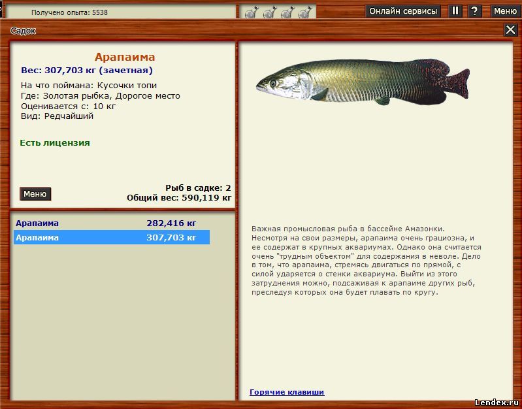This screenshot has height=409, width=522.
Task: Click the fourth potion flask icon
Action: [x=304, y=12]
